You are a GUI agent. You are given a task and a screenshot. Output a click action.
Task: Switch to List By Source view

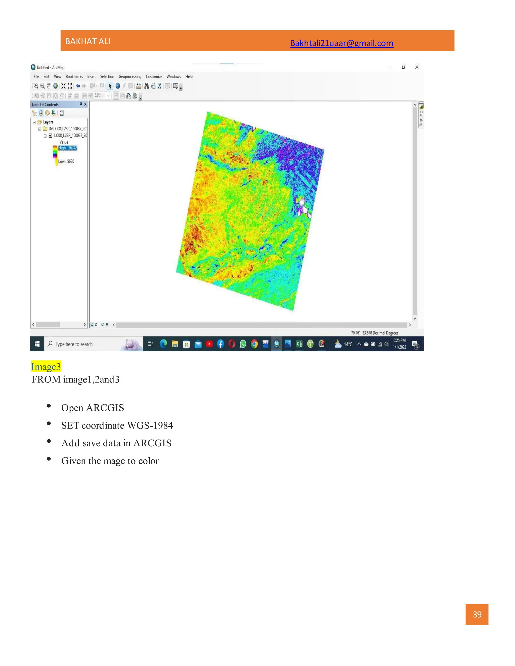coord(41,113)
